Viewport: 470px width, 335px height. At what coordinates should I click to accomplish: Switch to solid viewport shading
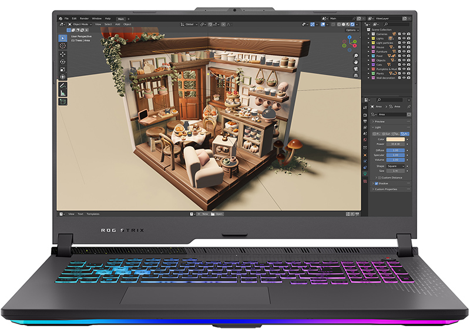click(x=344, y=25)
